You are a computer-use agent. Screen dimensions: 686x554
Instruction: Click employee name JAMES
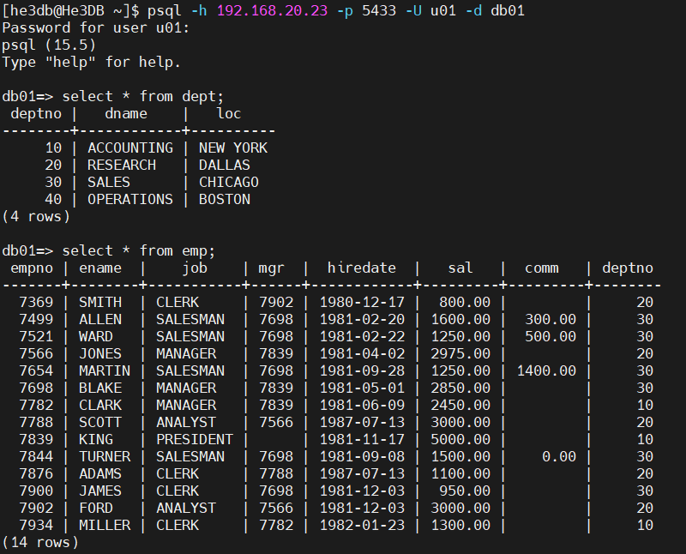[x=100, y=491]
